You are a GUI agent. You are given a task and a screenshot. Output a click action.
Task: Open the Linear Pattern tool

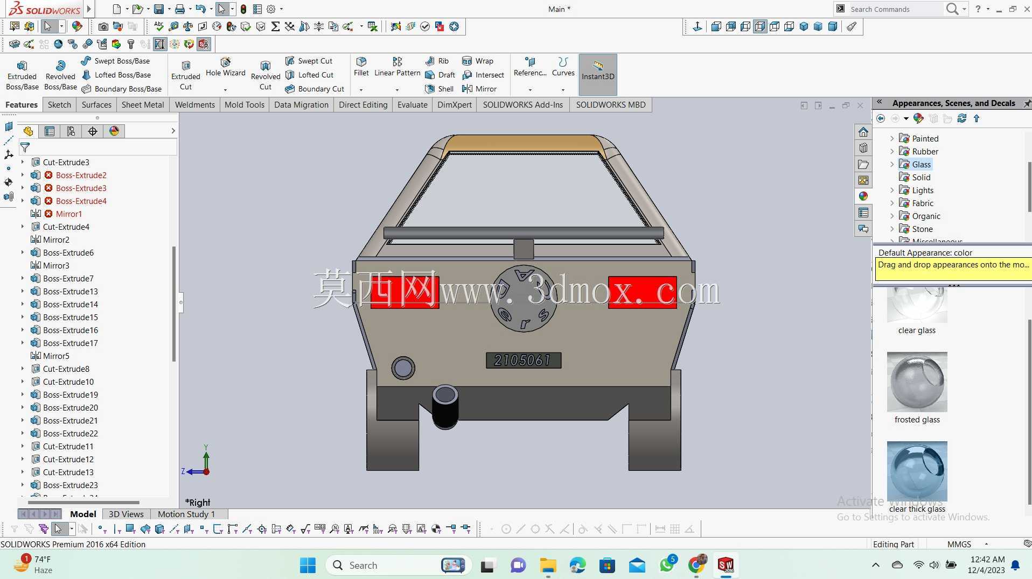pos(397,67)
